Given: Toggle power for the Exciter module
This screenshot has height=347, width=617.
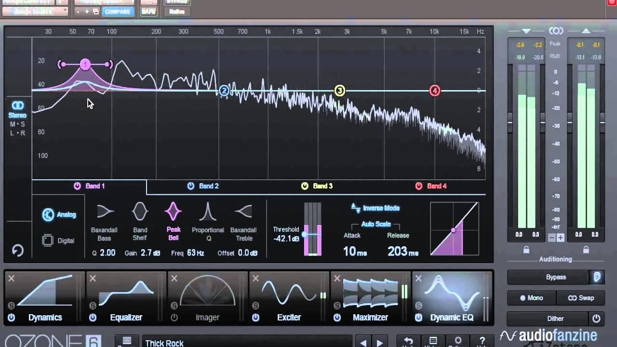Looking at the screenshot, I should (x=255, y=318).
